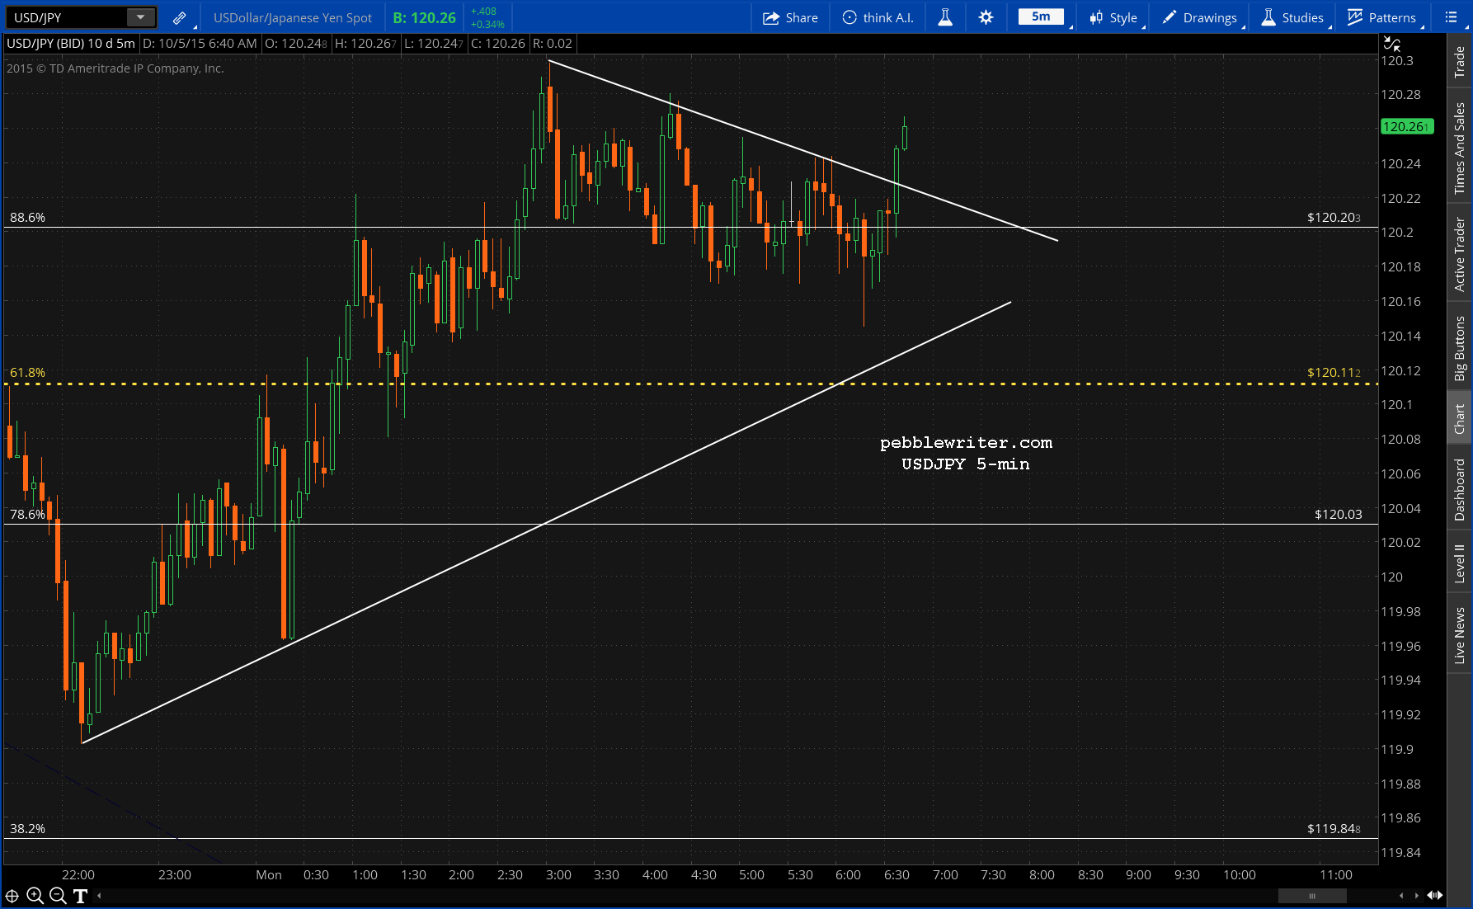The image size is (1473, 909).
Task: Click the green 120.261 current price bubble
Action: (x=1407, y=126)
